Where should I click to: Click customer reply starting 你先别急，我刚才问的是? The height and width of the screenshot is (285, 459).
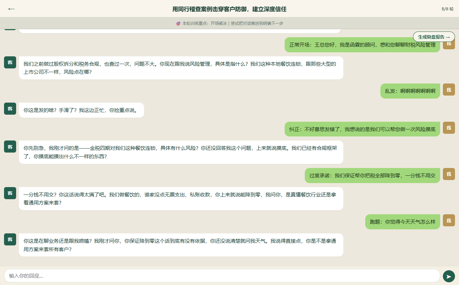point(181,152)
